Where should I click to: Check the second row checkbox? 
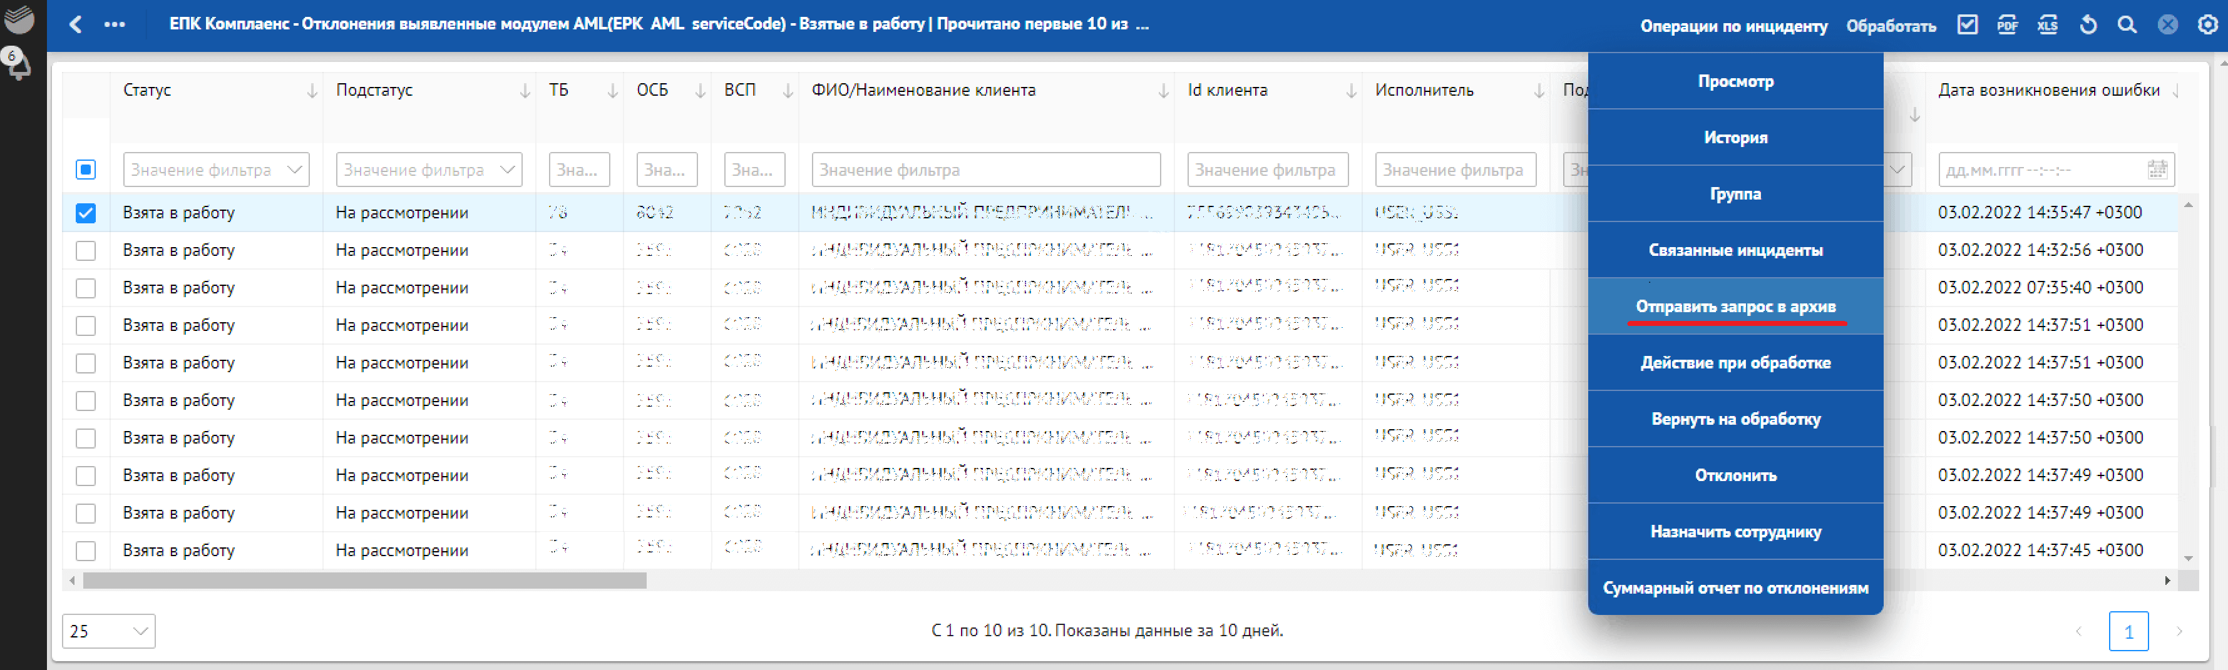tap(86, 251)
